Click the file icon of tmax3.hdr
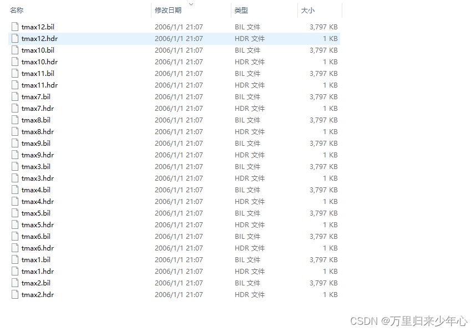Image resolution: width=476 pixels, height=332 pixels. point(15,178)
